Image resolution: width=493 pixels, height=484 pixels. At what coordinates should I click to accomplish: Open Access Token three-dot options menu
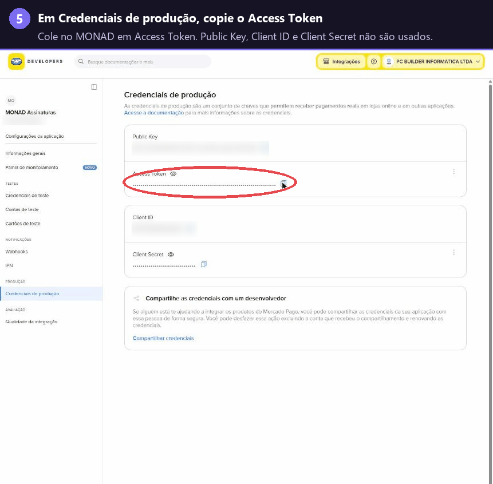coord(453,172)
